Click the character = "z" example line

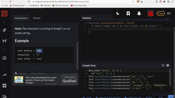(28, 55)
